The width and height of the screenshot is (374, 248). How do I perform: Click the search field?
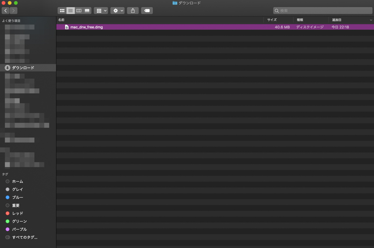pos(323,10)
